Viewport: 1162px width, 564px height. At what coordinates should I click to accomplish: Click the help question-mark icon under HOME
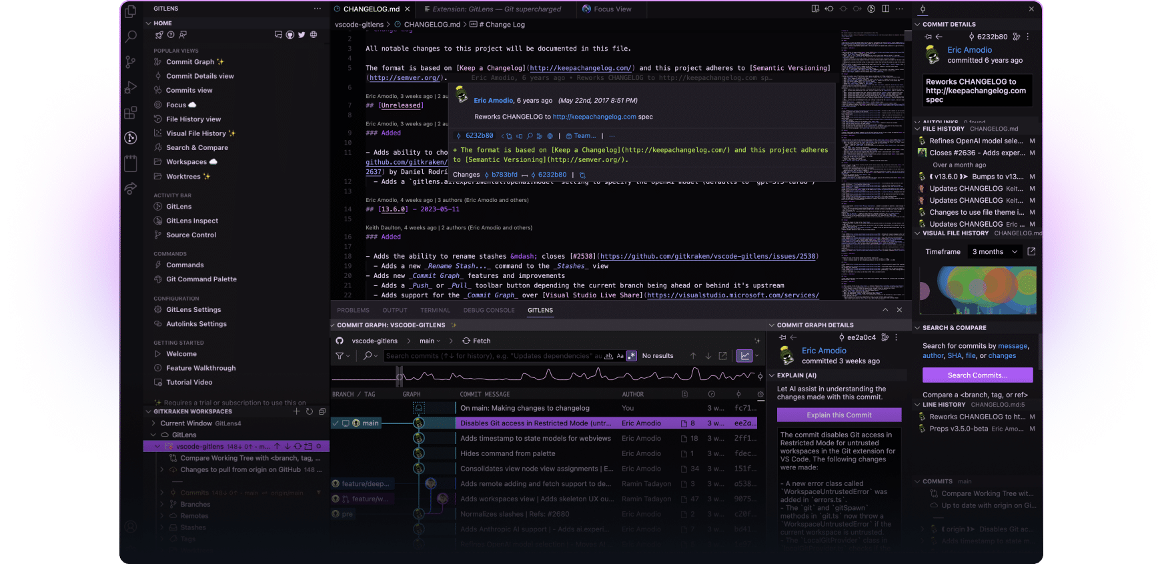click(171, 35)
